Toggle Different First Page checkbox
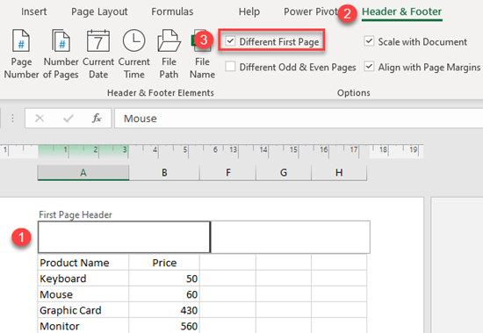Screen dimensions: 483x333 coord(230,41)
